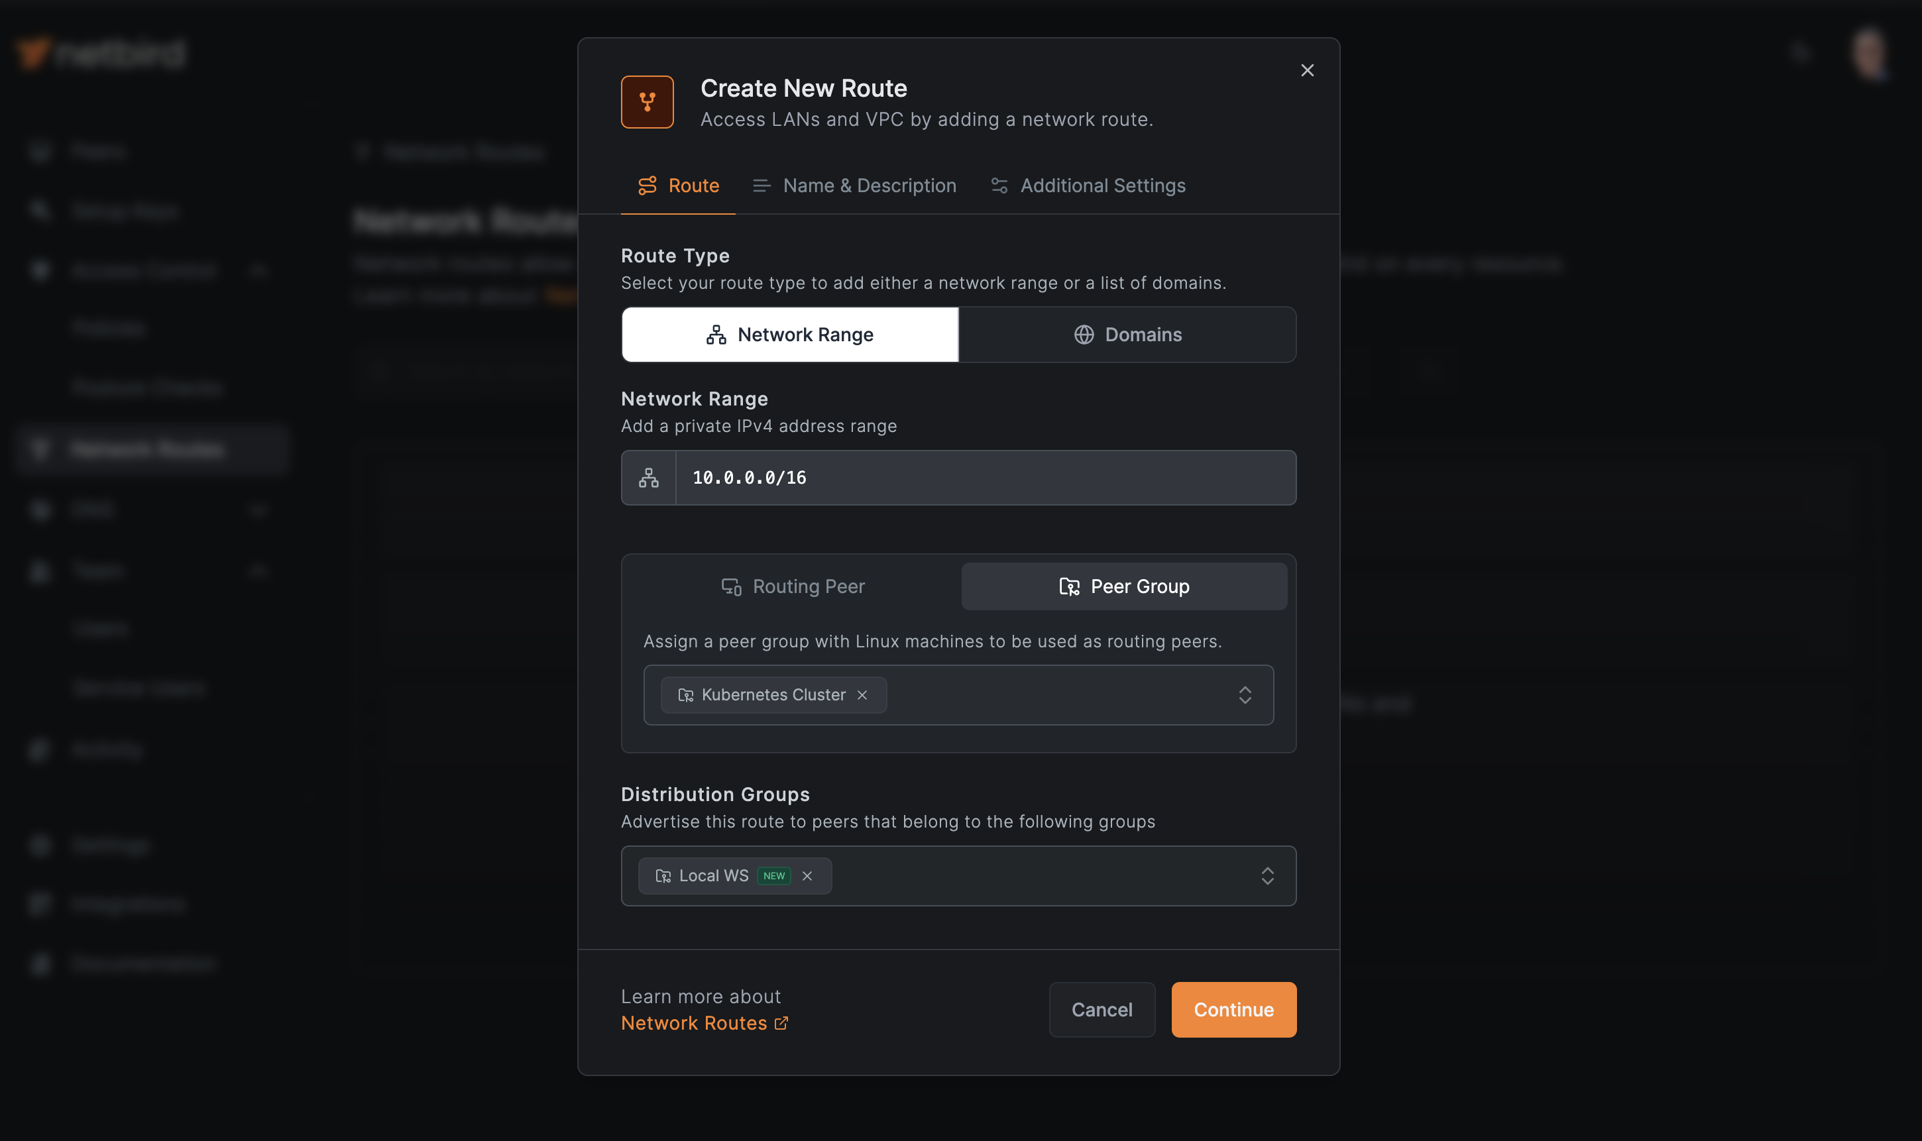The width and height of the screenshot is (1922, 1141).
Task: Click the orange route icon in the dialog header
Action: [x=648, y=101]
